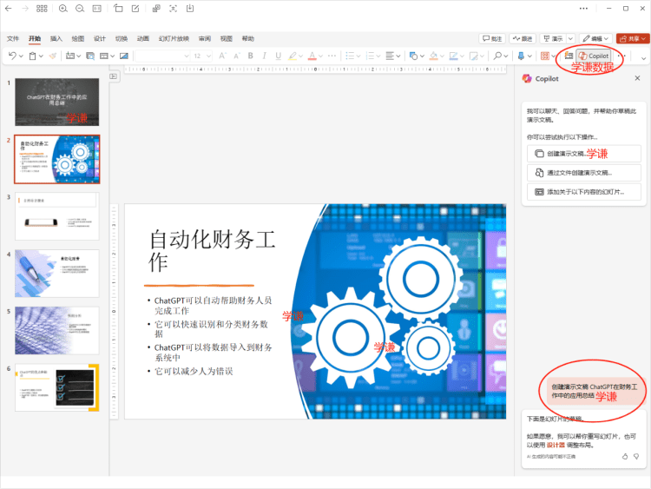Click 创建演示文稿 suggestion in Copilot

(584, 154)
